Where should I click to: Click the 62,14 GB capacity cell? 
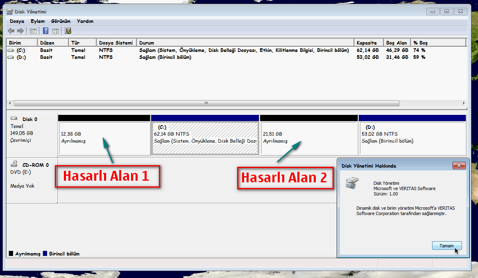pyautogui.click(x=368, y=50)
